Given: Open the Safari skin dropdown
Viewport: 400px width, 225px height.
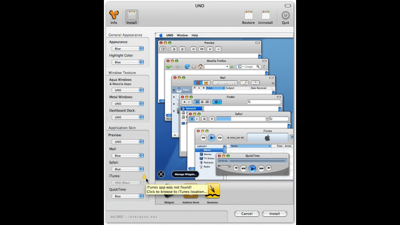Looking at the screenshot, I should (127, 169).
